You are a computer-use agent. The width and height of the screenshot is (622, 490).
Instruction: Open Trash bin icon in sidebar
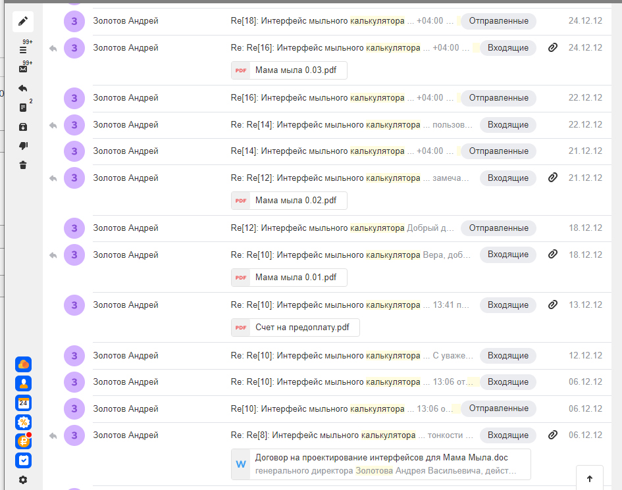pyautogui.click(x=23, y=165)
